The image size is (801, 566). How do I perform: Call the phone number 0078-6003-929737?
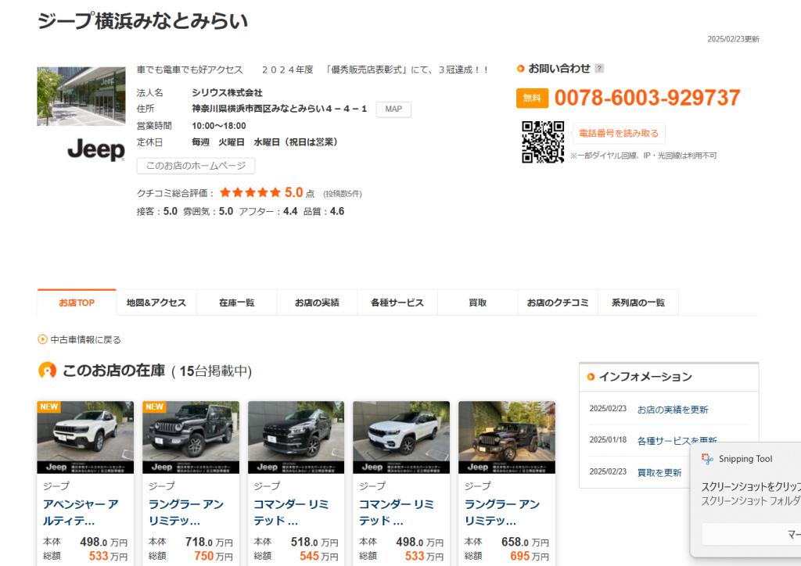point(647,99)
